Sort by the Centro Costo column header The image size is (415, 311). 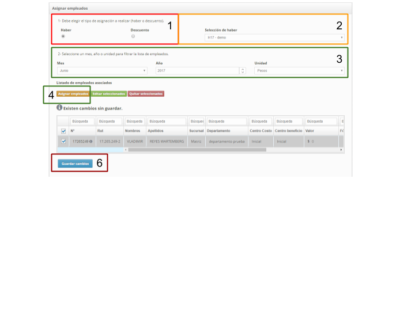point(261,131)
